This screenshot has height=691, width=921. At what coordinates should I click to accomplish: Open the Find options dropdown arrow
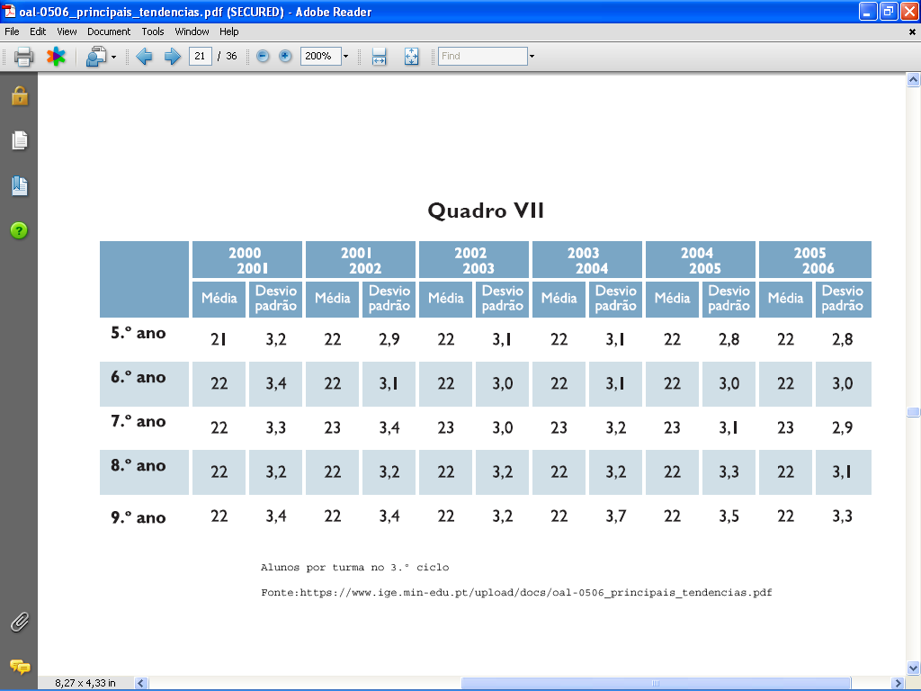(x=532, y=57)
